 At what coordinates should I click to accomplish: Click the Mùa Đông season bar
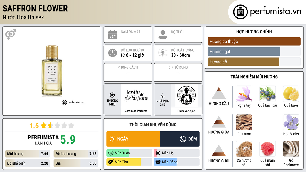[177, 162]
